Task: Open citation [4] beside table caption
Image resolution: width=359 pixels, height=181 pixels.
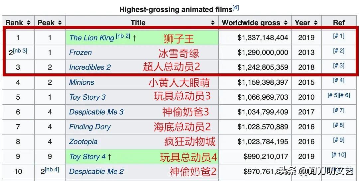Action: pyautogui.click(x=236, y=7)
